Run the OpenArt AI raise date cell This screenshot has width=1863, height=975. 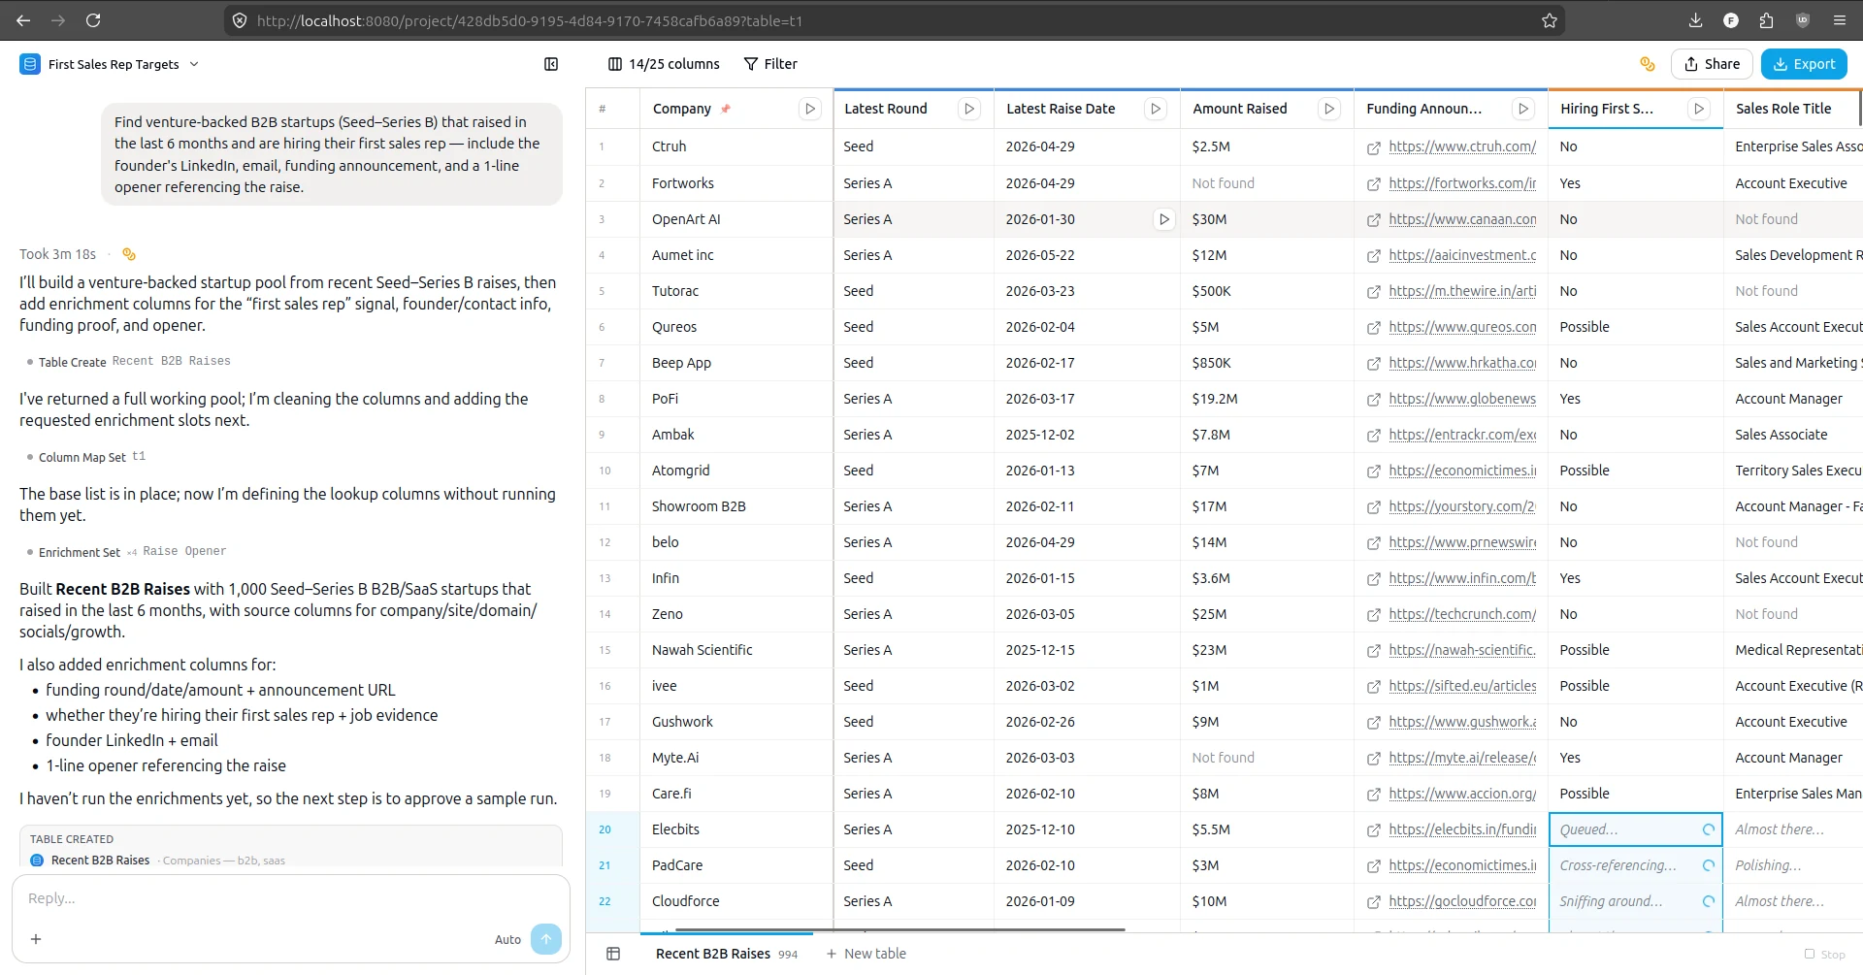[x=1164, y=219]
